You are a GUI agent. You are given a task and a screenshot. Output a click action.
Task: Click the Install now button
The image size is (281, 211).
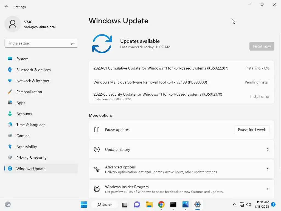pyautogui.click(x=262, y=46)
